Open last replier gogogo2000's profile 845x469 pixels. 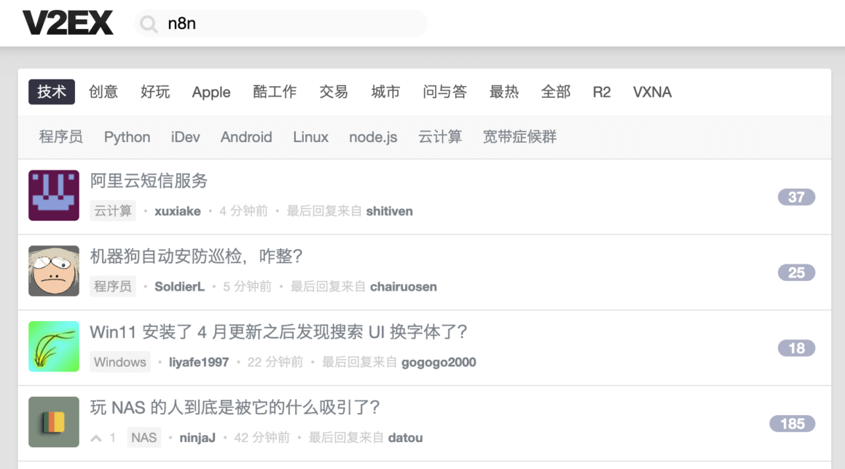click(439, 362)
